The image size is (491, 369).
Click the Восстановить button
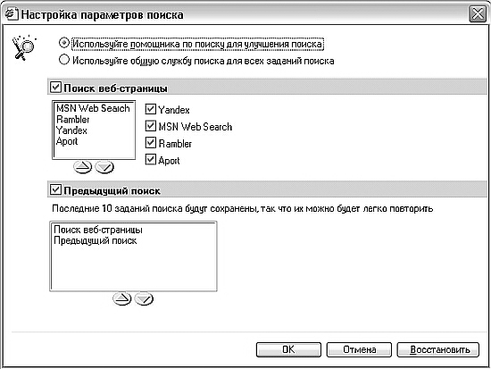[x=438, y=349]
